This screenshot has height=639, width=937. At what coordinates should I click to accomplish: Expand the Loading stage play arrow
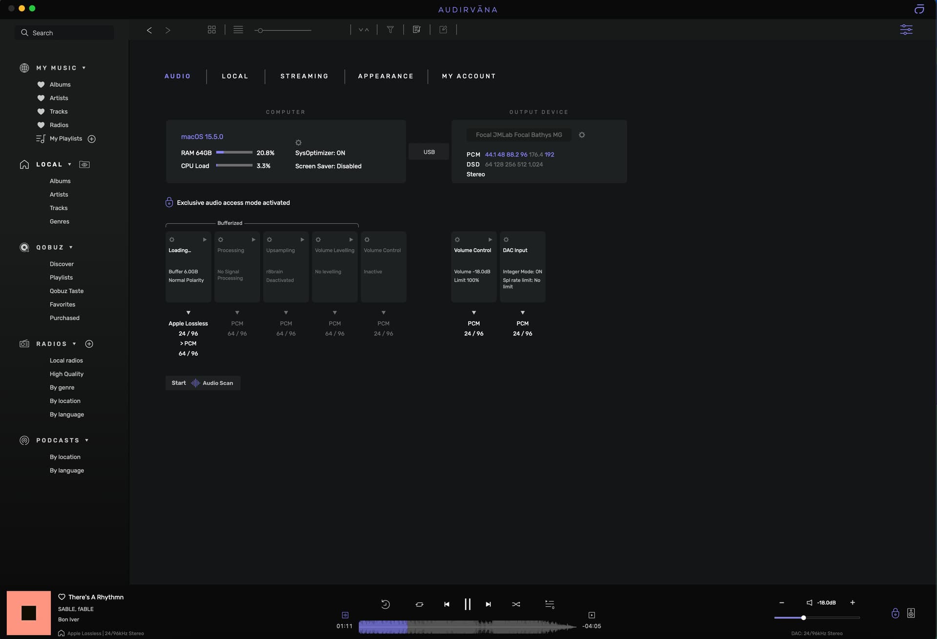click(205, 240)
